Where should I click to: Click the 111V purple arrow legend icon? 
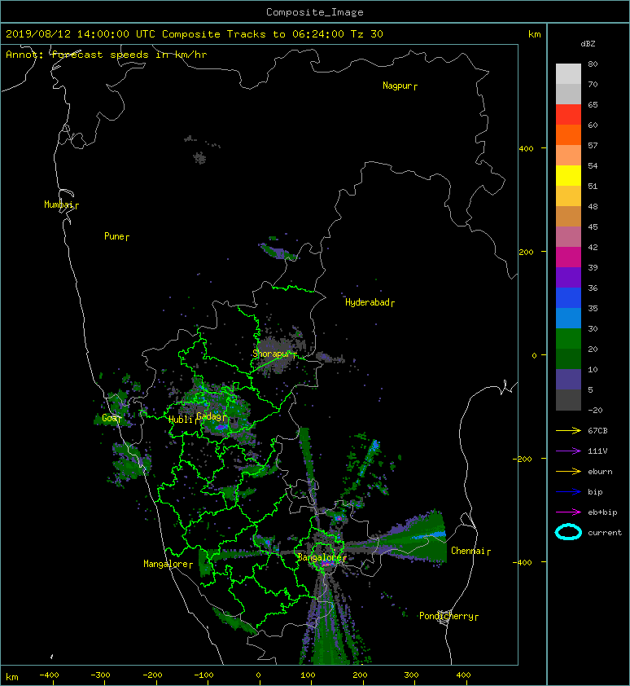568,451
